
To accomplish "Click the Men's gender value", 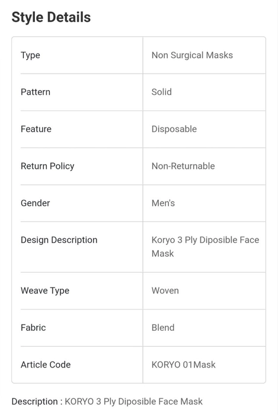I will click(163, 203).
